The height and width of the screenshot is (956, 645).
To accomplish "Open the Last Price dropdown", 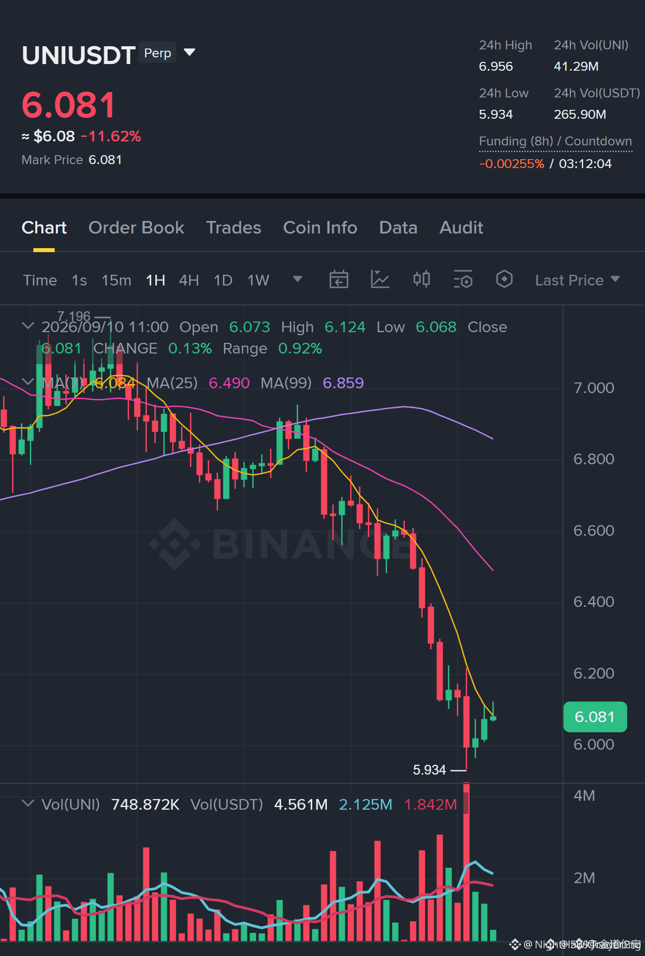I will (577, 280).
